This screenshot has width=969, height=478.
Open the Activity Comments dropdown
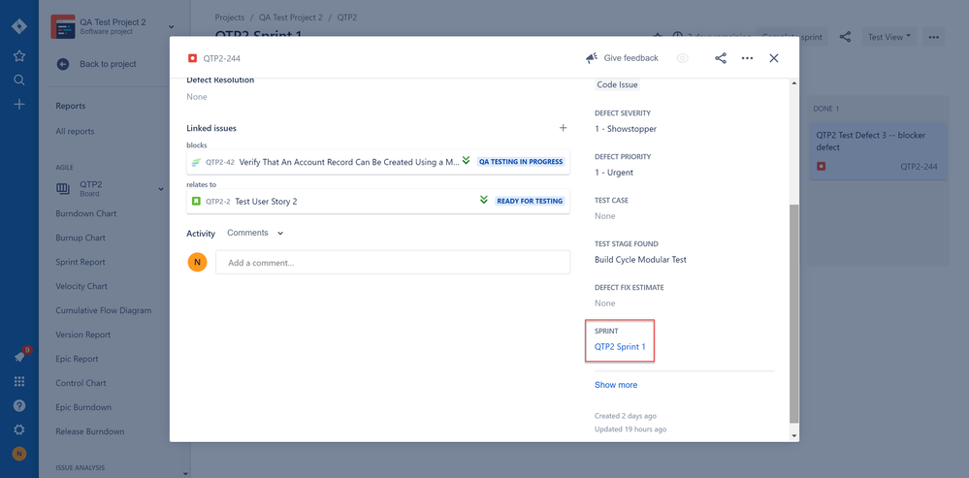(x=255, y=233)
